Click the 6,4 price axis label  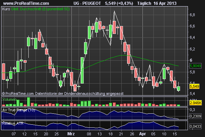(192, 37)
